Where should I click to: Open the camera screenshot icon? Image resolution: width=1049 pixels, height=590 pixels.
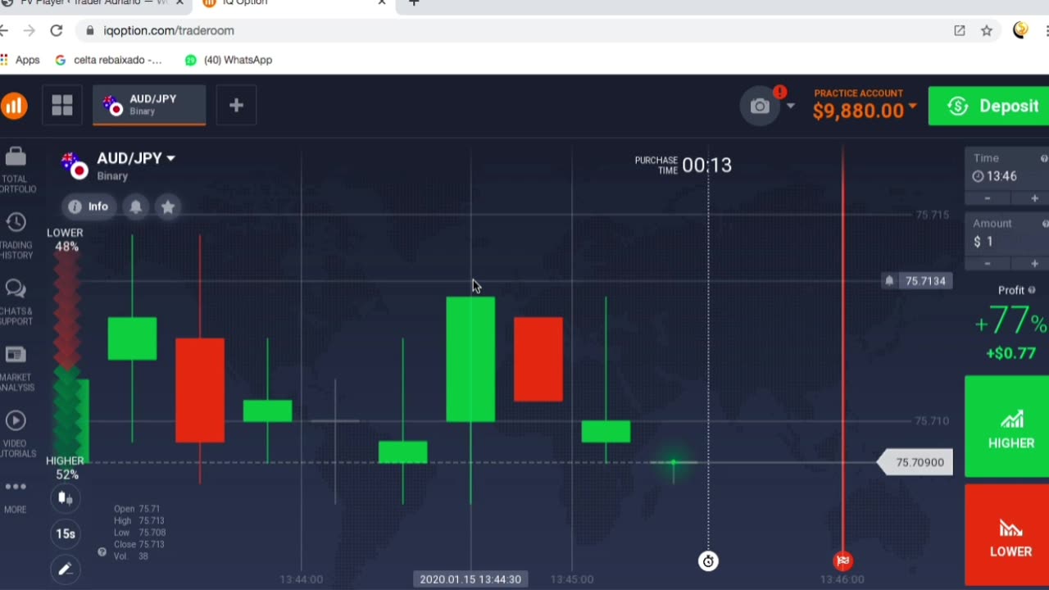[x=760, y=106]
